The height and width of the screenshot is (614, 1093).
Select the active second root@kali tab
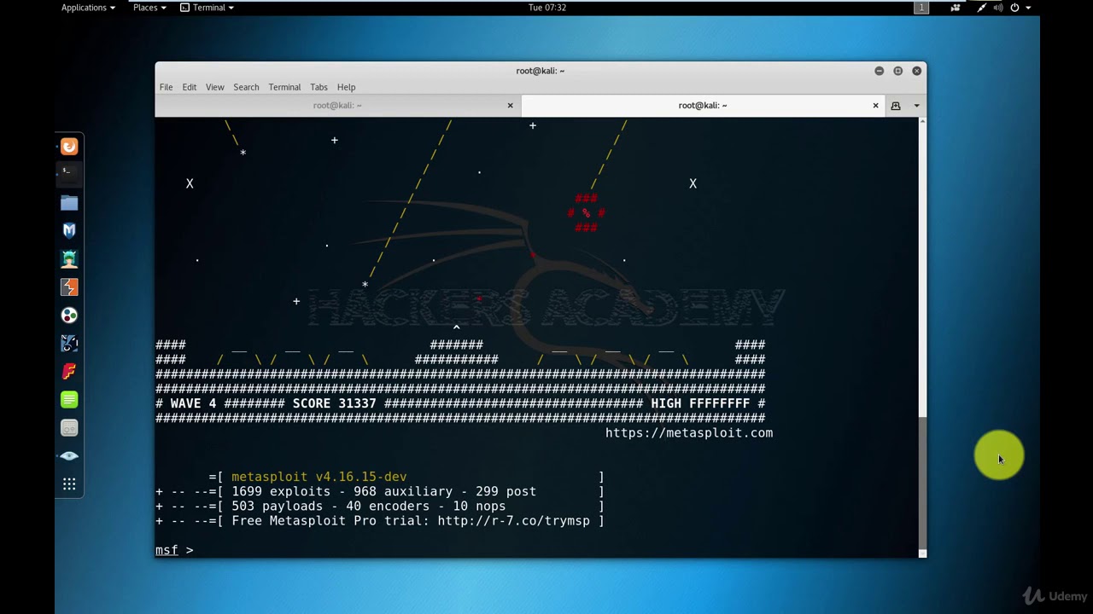coord(703,106)
